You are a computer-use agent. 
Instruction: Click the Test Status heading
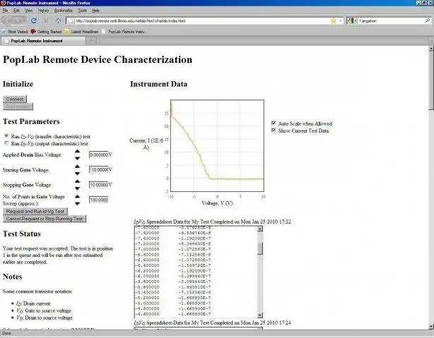[x=22, y=234]
